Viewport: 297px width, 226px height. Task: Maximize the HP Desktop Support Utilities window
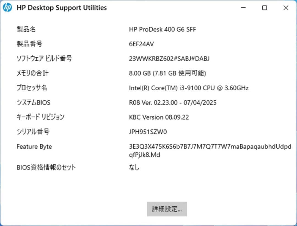[x=264, y=8]
